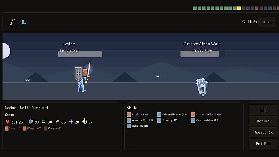Viewport: 279px width, 157px height.
Task: Click the winged boot item icon
Action: click(23, 22)
